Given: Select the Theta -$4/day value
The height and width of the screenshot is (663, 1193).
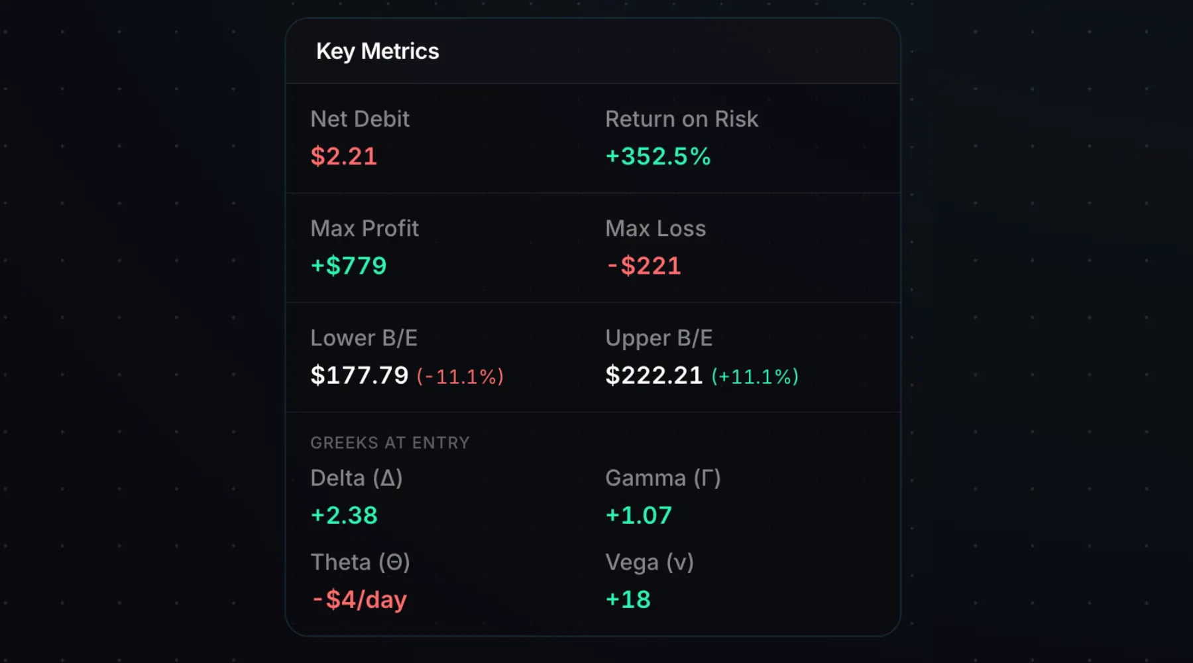Looking at the screenshot, I should pos(359,599).
